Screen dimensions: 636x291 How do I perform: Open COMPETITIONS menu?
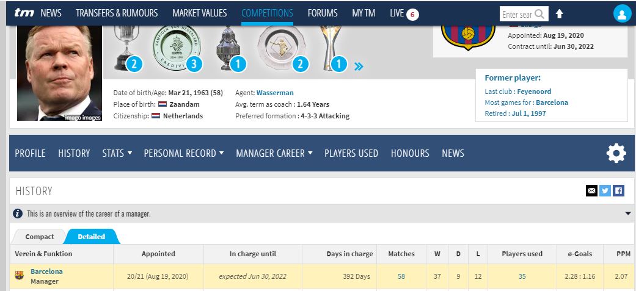pos(267,13)
